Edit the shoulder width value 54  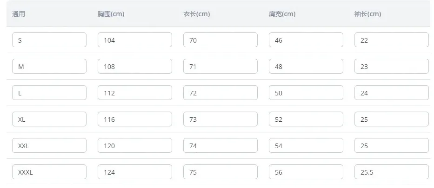[306, 145]
